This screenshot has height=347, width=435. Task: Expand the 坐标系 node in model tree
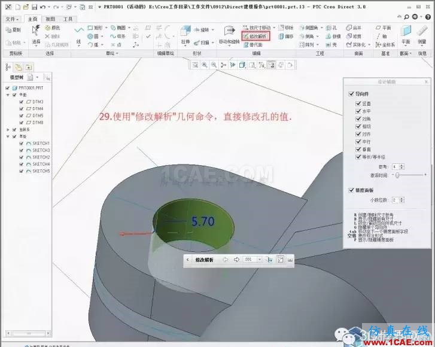pos(8,130)
